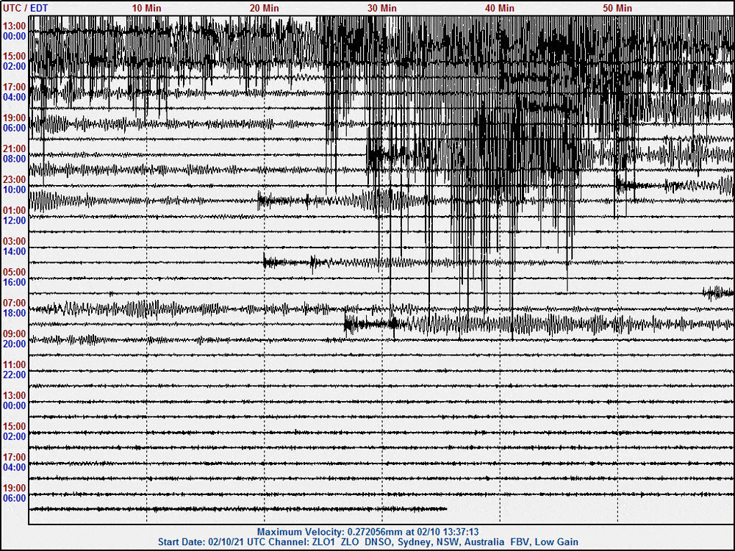Click the 17:00 UTC row label
This screenshot has width=735, height=551.
[13, 86]
